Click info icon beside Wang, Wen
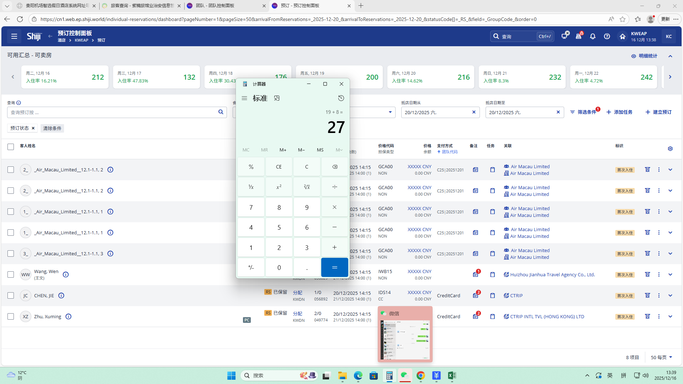Image resolution: width=683 pixels, height=384 pixels. 66,274
